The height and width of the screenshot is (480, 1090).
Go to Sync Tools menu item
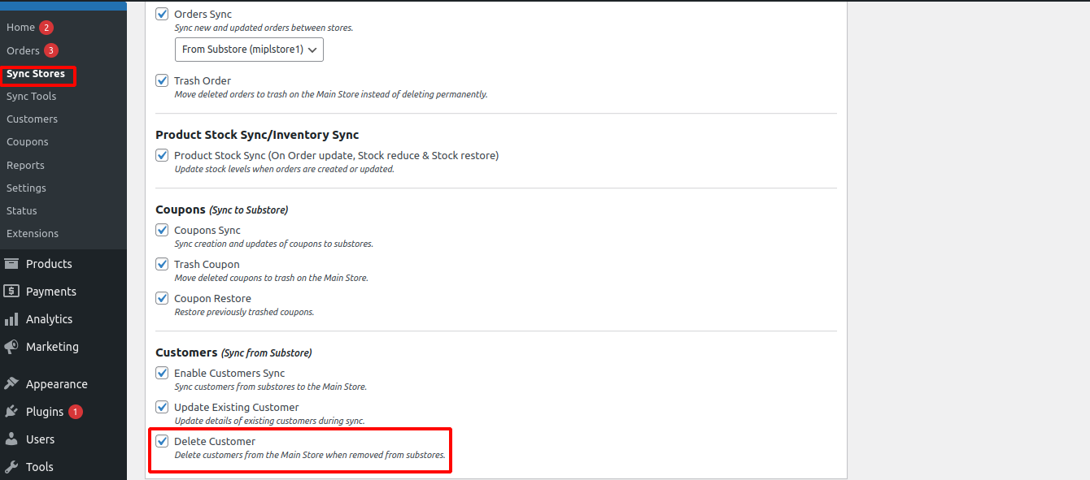(x=31, y=97)
